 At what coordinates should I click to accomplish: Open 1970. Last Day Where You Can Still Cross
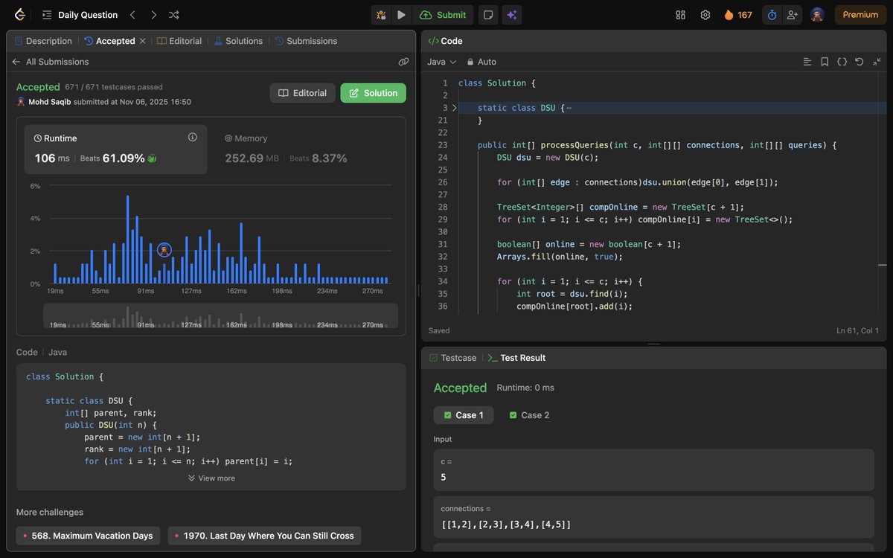[x=264, y=536]
